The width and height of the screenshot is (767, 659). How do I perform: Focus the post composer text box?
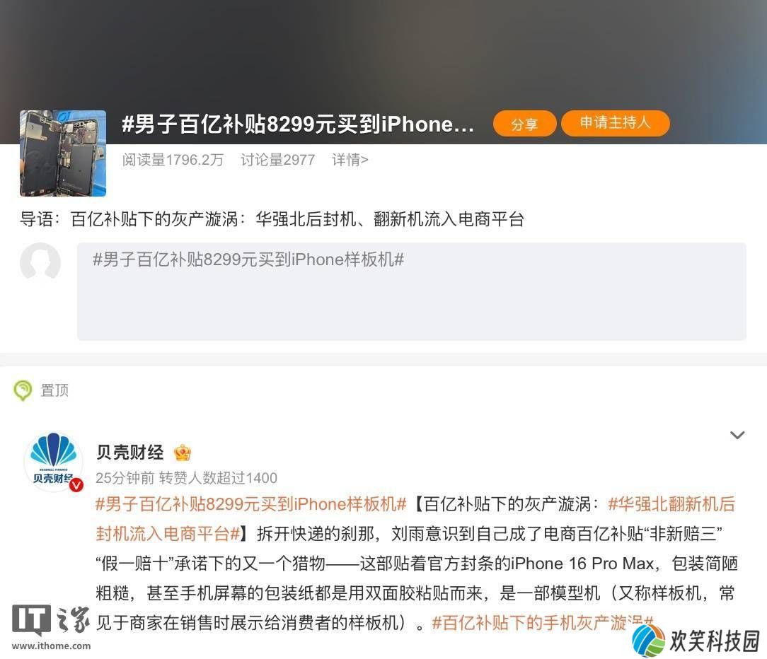click(x=411, y=291)
